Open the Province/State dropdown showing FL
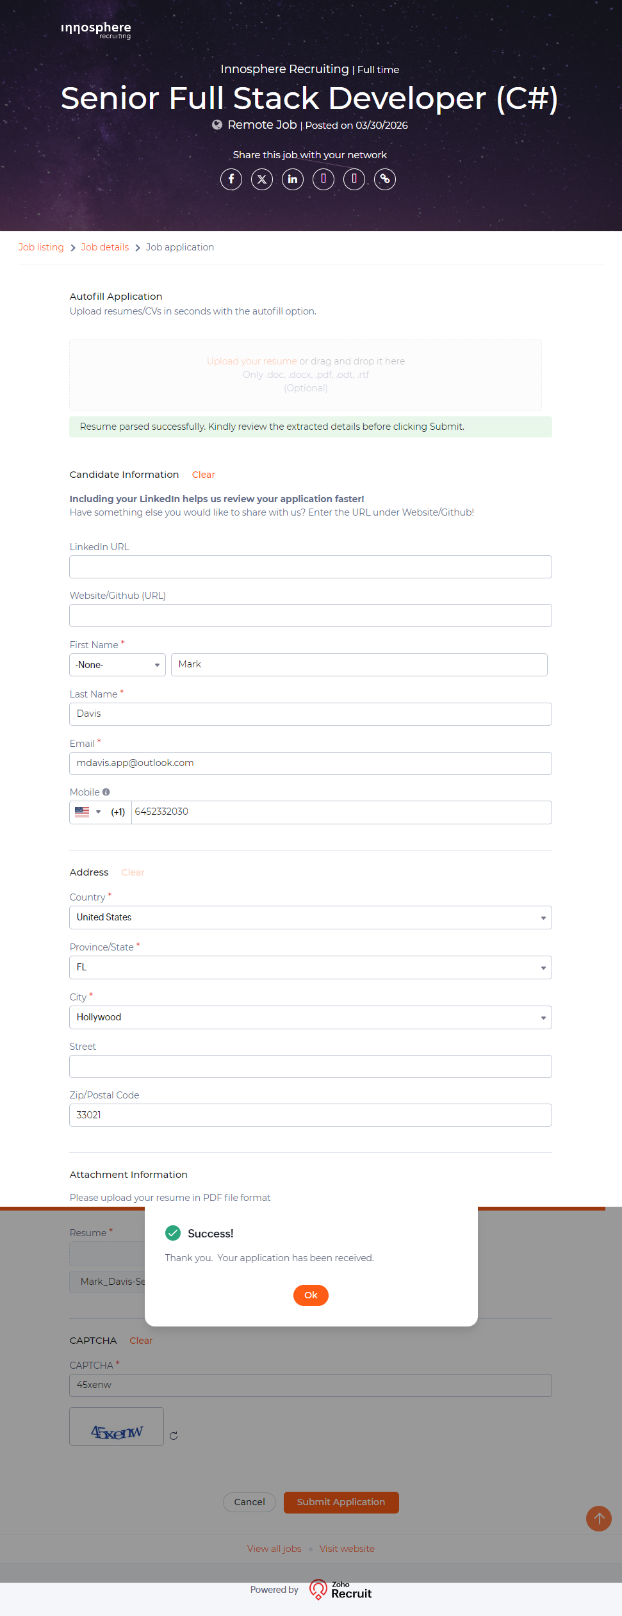 coord(311,968)
